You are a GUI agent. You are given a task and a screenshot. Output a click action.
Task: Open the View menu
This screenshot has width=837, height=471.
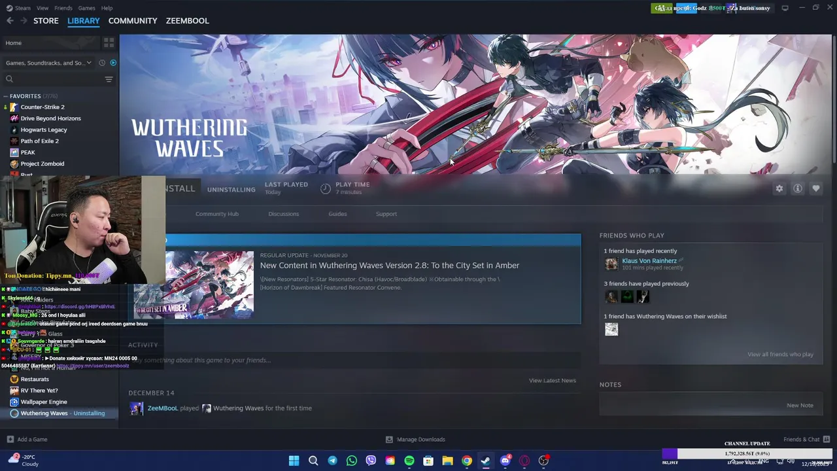pyautogui.click(x=43, y=8)
